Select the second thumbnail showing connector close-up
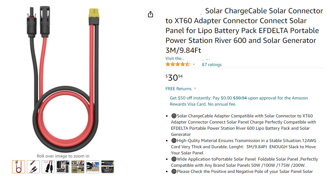Image resolution: width=331 pixels, height=176 pixels. [33, 167]
